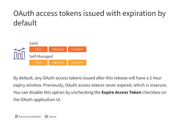Click the bar chart analytics icon

[19, 54]
